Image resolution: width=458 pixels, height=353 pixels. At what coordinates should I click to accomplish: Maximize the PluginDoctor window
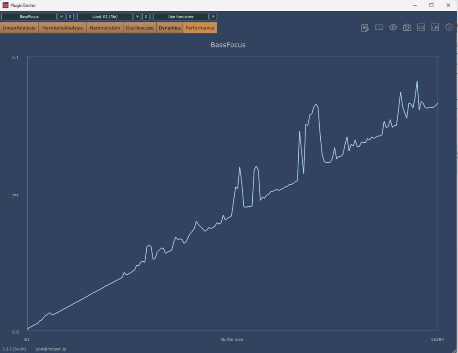click(x=432, y=5)
